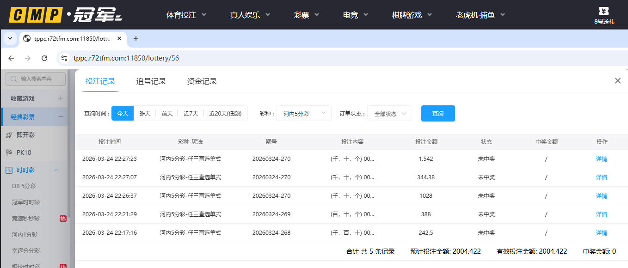Image resolution: width=628 pixels, height=268 pixels.
Task: Select the 近7天 time filter
Action: [x=191, y=114]
